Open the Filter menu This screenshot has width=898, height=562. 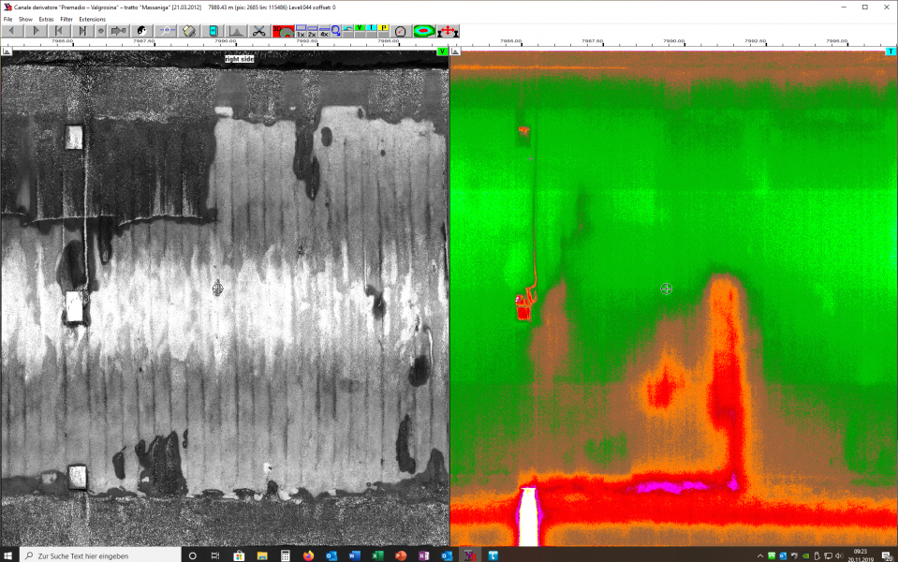pos(66,19)
